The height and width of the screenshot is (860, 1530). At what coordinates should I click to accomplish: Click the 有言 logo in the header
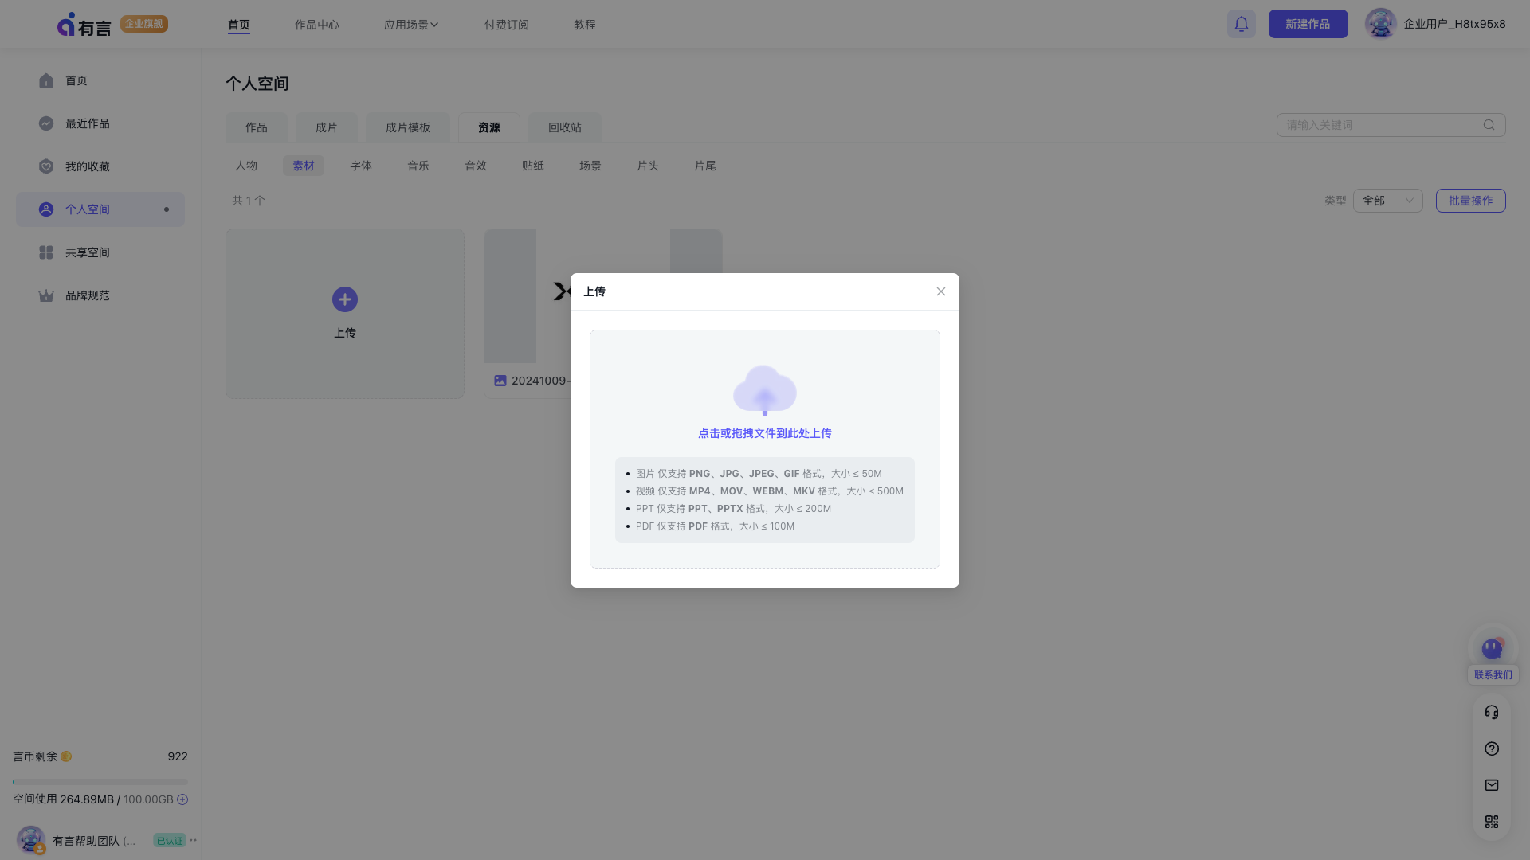[84, 25]
